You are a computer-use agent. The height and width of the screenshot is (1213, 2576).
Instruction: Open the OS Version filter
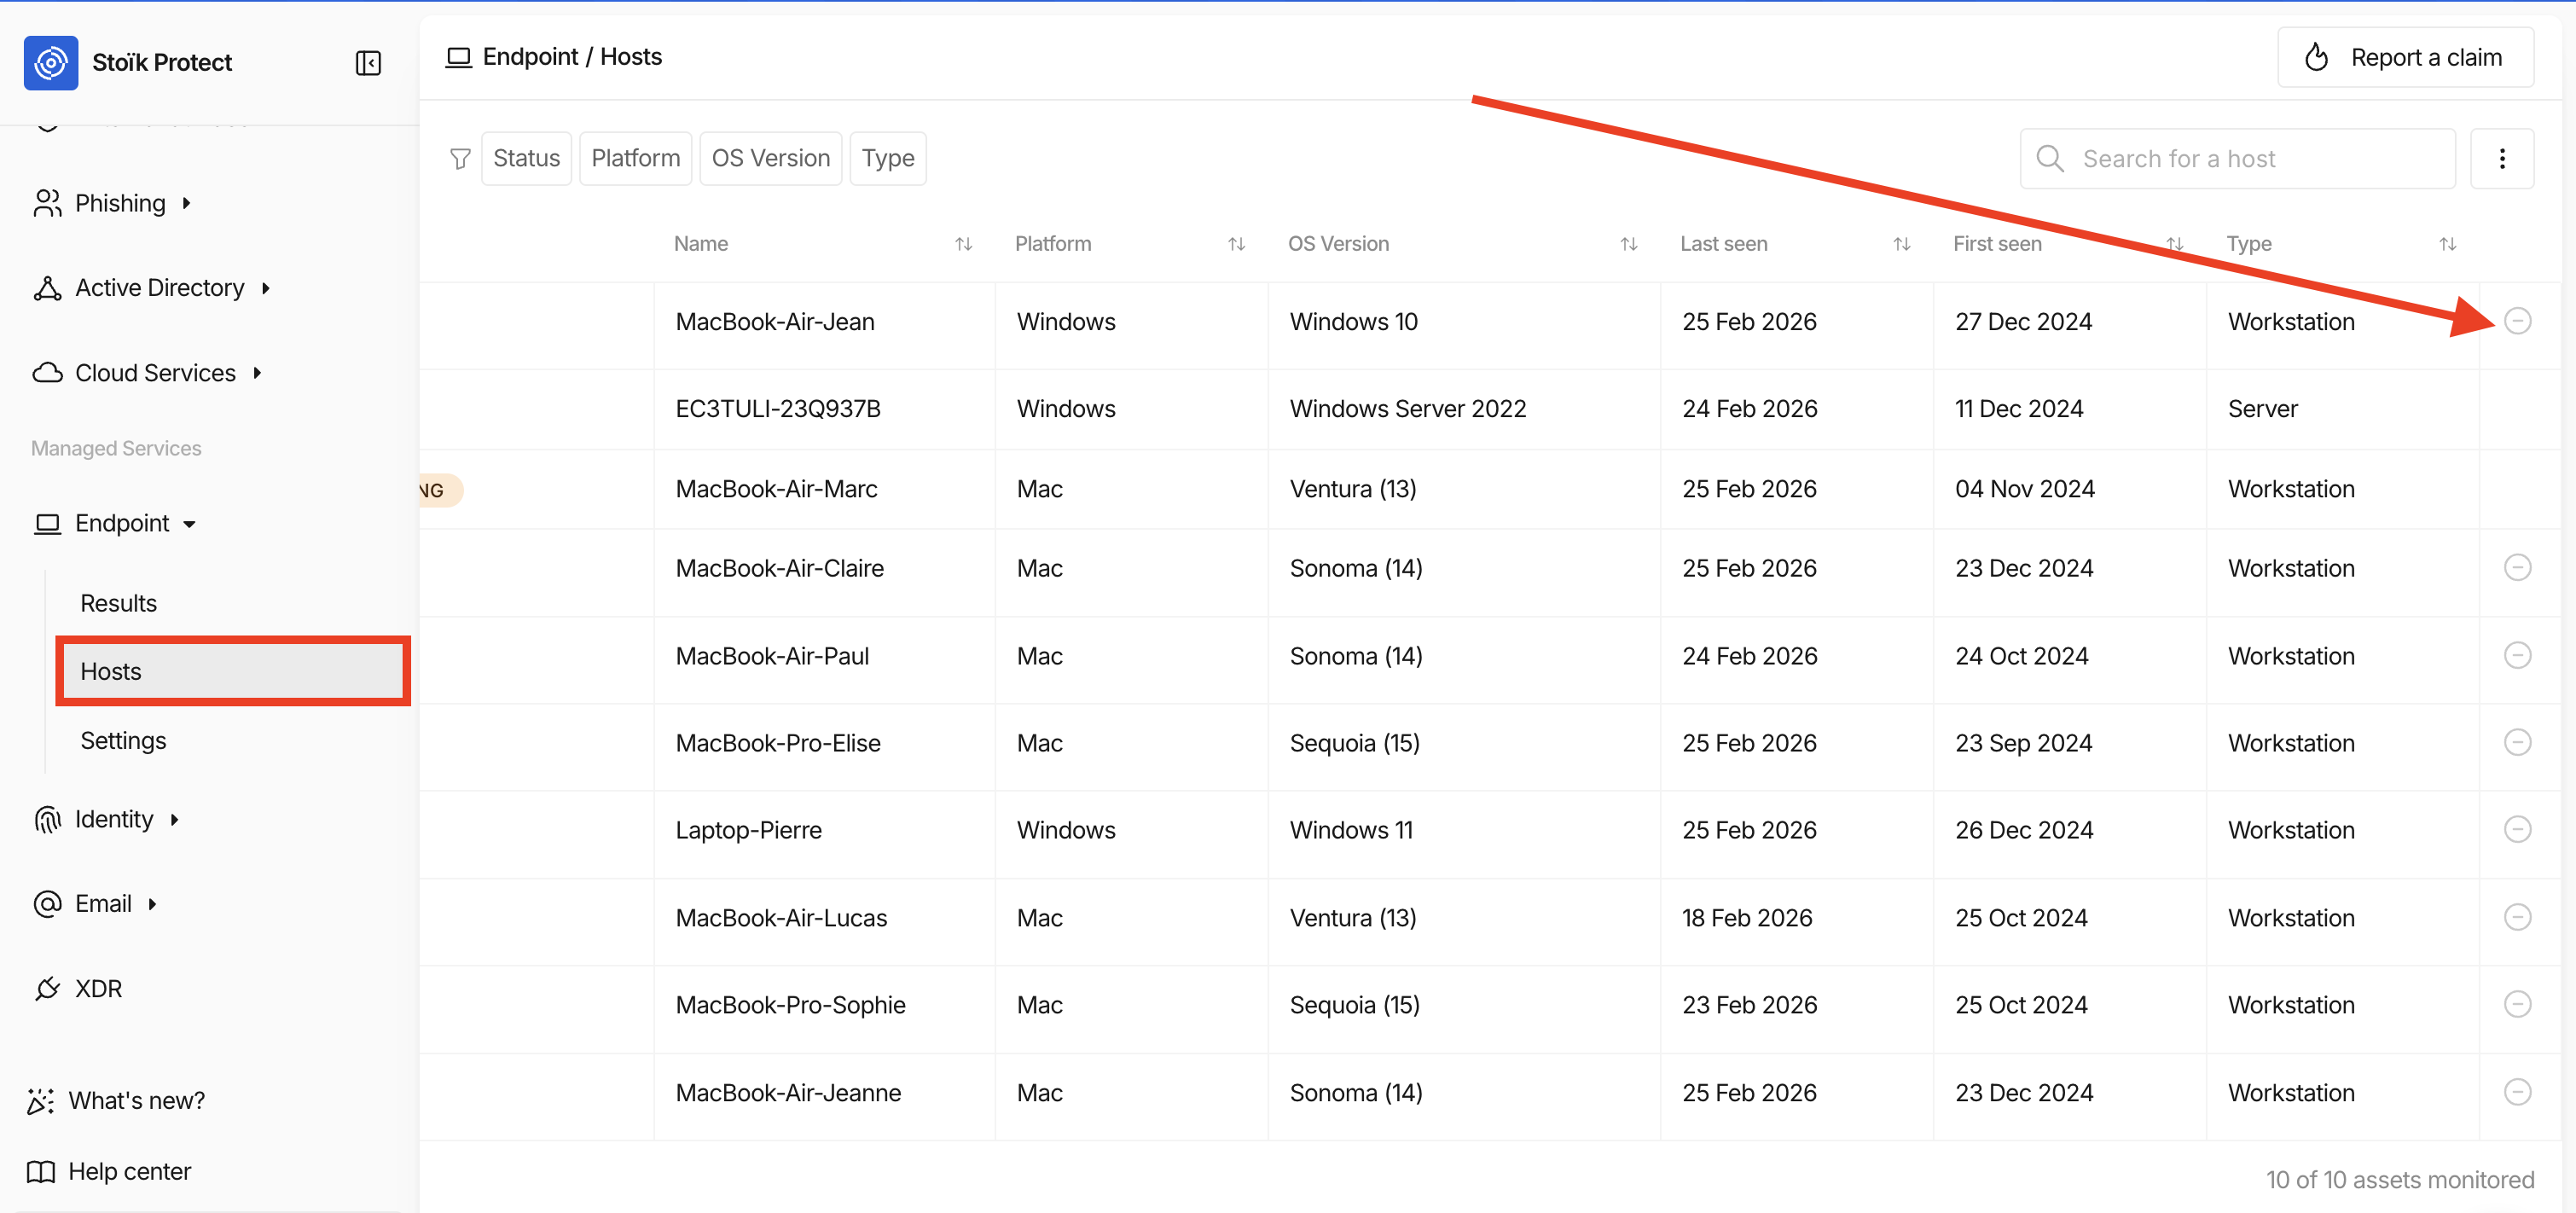(x=770, y=159)
